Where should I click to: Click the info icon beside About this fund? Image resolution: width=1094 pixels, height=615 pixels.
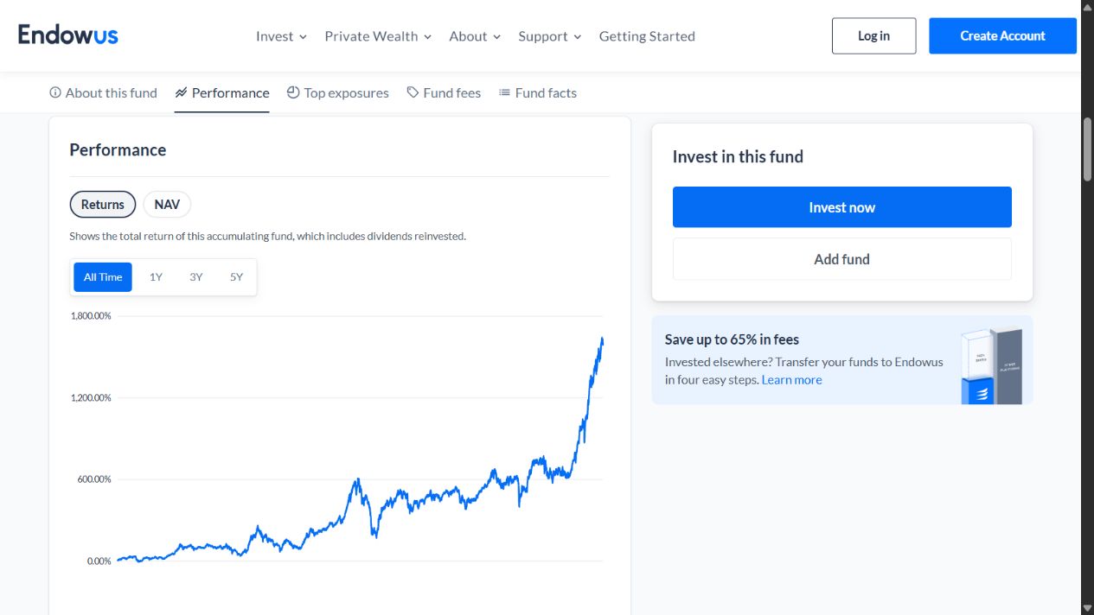(55, 92)
